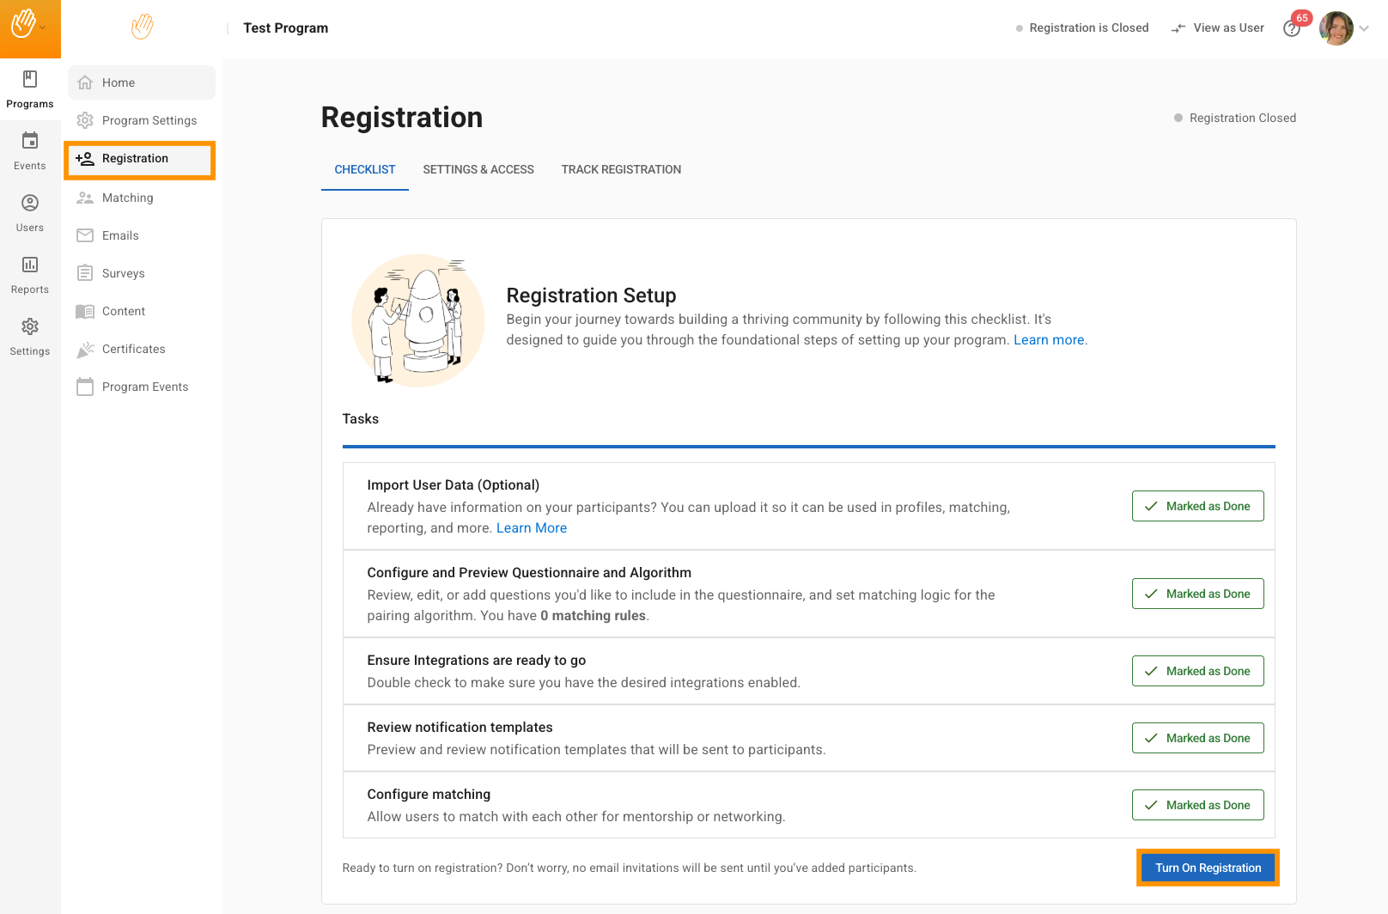Screen dimensions: 1388x914
Task: Toggle Review notification templates Marked as Done
Action: click(x=1197, y=738)
